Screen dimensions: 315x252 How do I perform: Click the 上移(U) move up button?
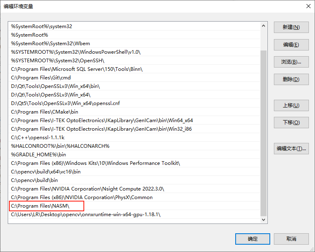[x=291, y=105]
